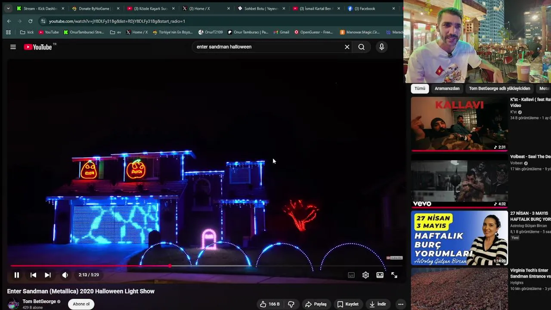Click the search magnifier button
Image resolution: width=551 pixels, height=310 pixels.
(362, 47)
